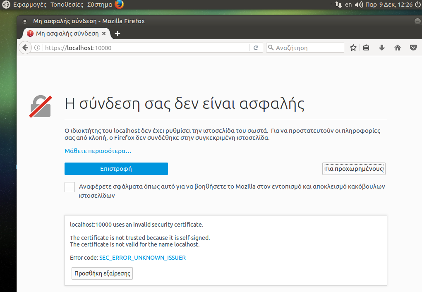Open the Downloads arrow icon
Screen dimensions: 422x292
(382, 48)
